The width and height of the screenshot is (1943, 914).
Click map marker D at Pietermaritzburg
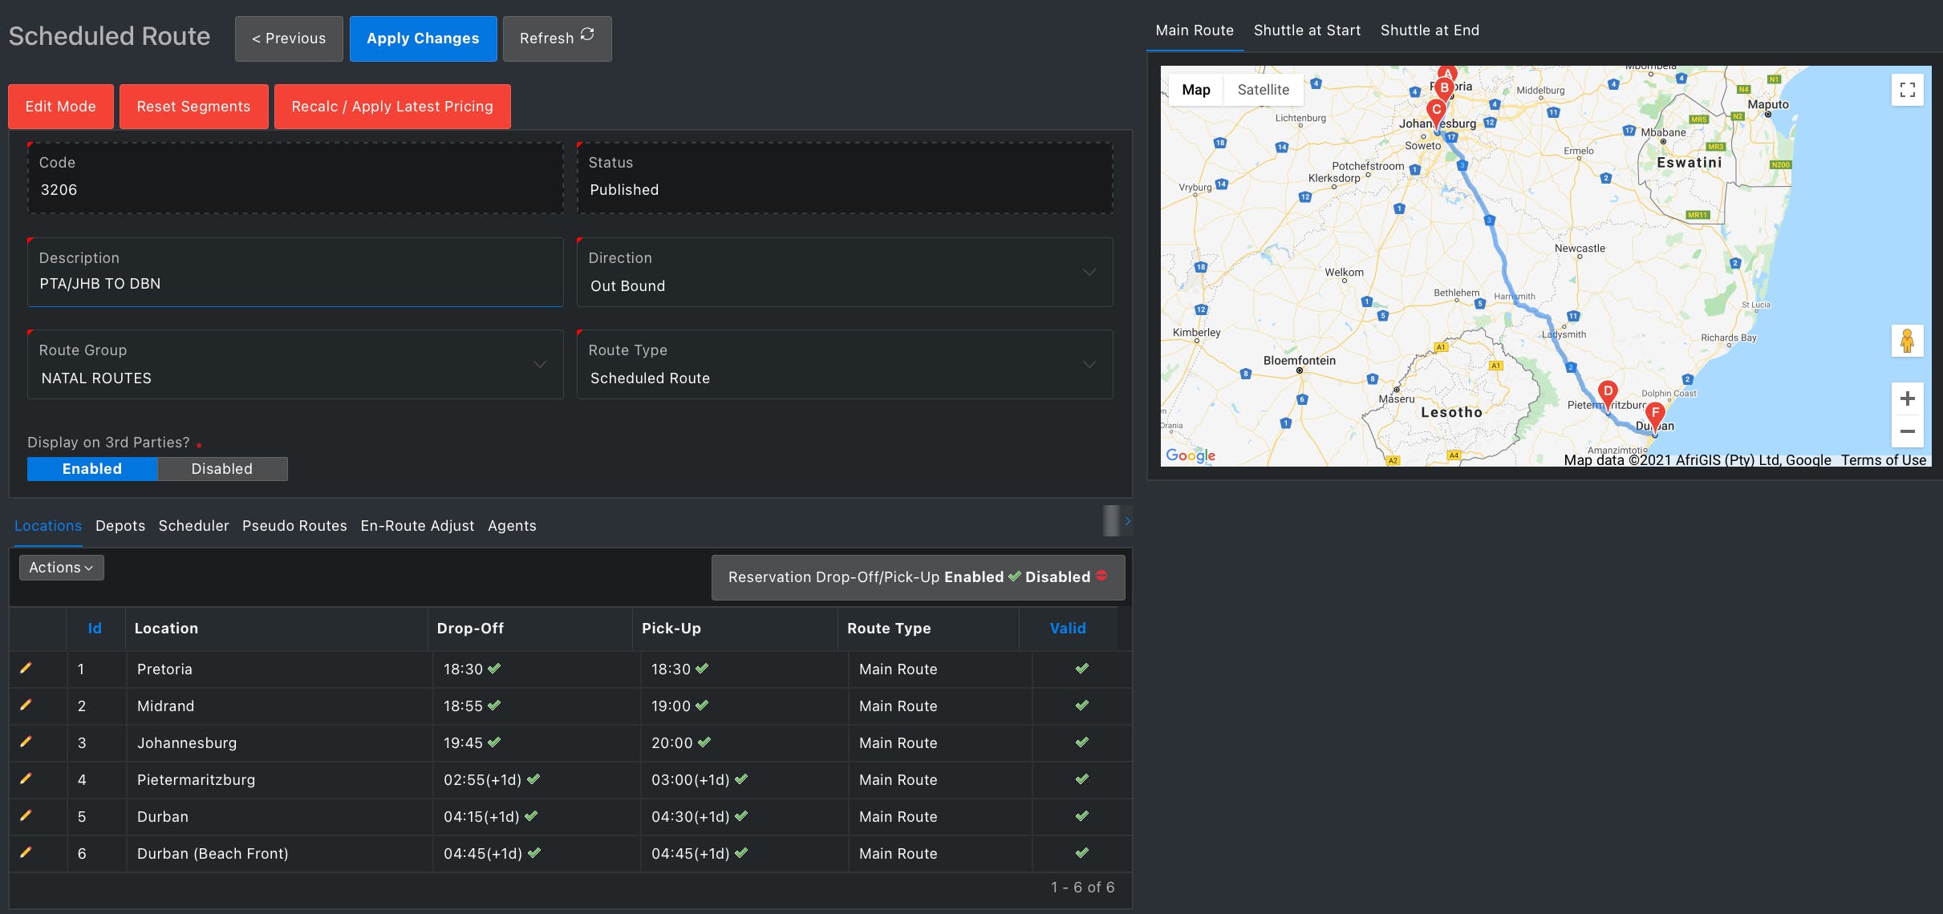[x=1607, y=392]
